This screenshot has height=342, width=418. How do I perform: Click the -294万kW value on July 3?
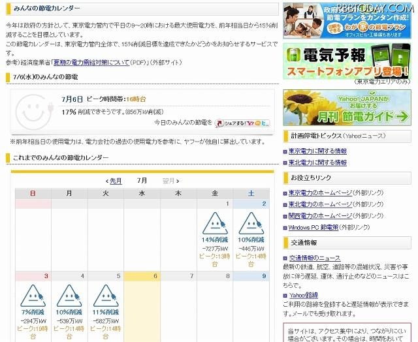tap(33, 321)
